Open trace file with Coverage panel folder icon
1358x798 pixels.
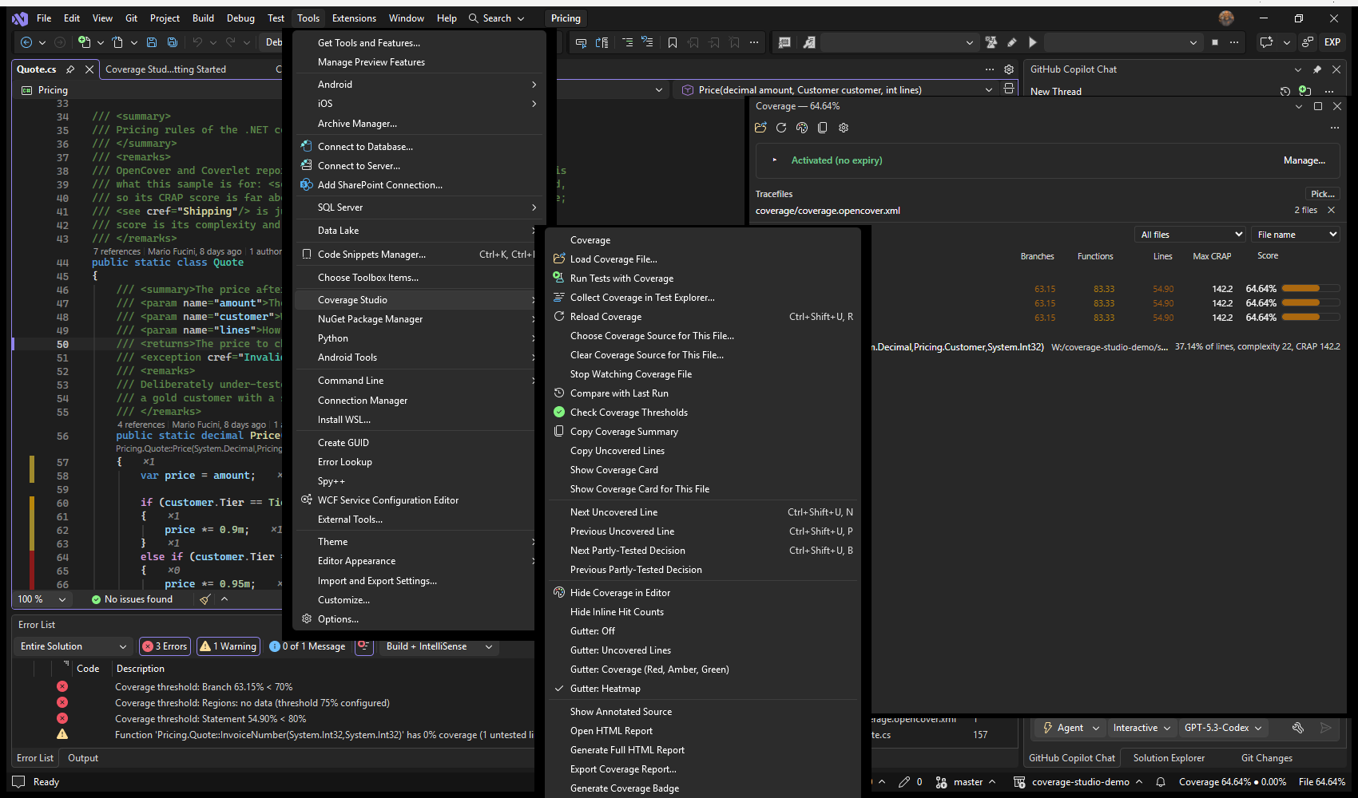tap(760, 128)
